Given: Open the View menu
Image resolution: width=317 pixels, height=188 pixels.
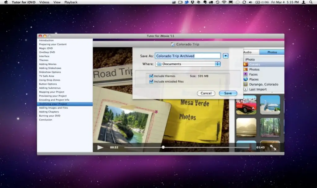Looking at the screenshot, I should 57,2.
